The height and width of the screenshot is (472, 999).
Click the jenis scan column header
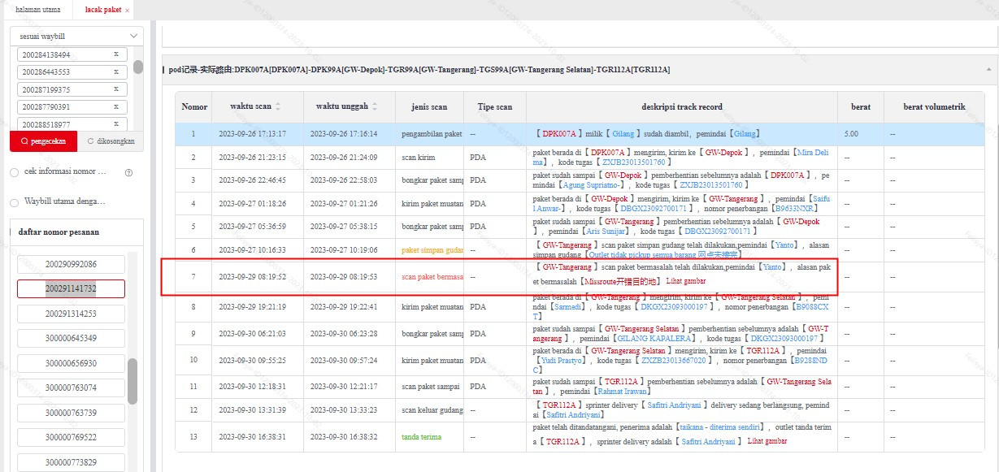point(428,106)
